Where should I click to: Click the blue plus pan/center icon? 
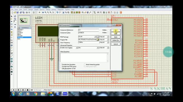43,12
